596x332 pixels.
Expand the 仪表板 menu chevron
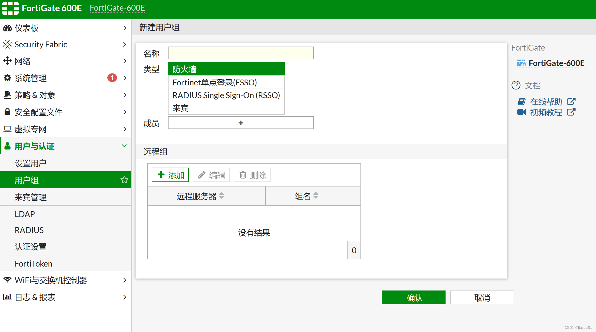[124, 28]
